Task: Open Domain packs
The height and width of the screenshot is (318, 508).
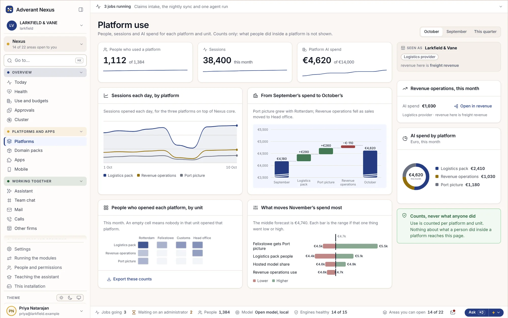Action: click(45, 151)
